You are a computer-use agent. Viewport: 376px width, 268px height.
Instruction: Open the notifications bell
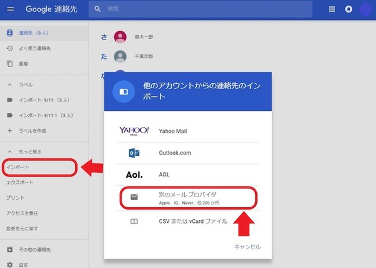pos(348,9)
